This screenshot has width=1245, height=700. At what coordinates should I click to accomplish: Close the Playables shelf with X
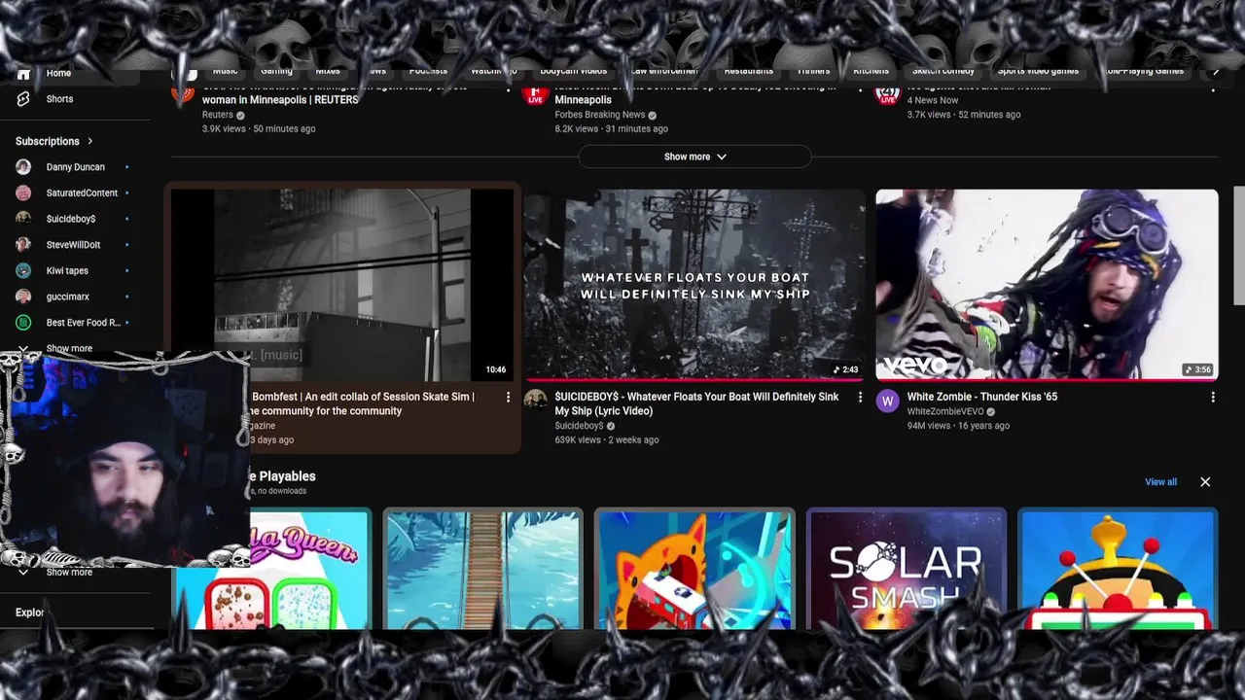point(1205,482)
